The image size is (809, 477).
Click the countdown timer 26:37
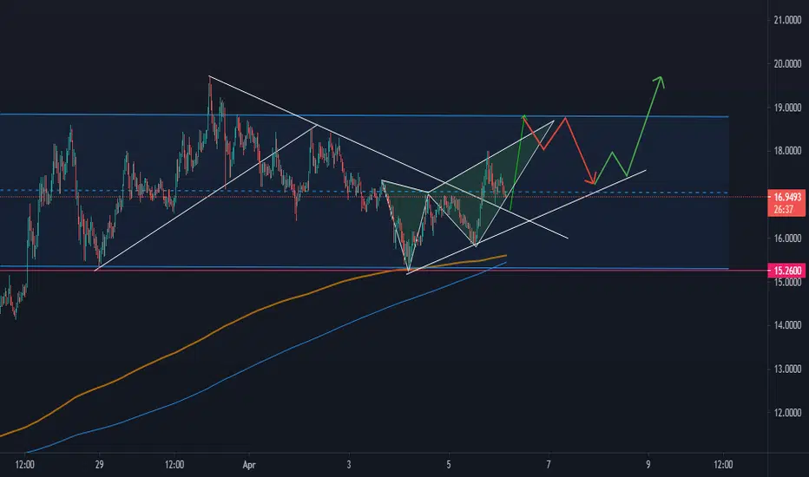[783, 209]
